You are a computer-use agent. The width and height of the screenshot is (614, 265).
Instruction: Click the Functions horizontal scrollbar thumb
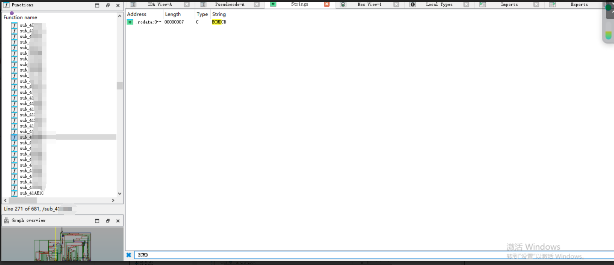[x=23, y=200]
